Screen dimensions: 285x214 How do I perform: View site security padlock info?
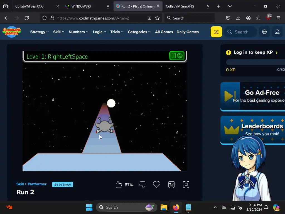52,18
